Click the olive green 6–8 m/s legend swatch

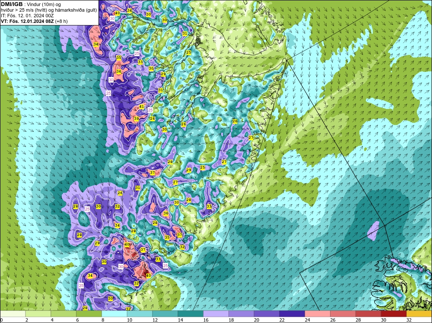pos(89,314)
